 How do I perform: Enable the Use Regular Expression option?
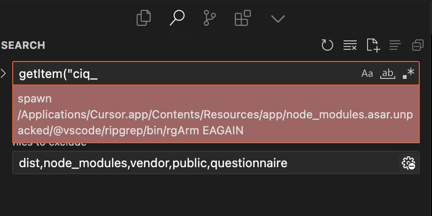[408, 73]
